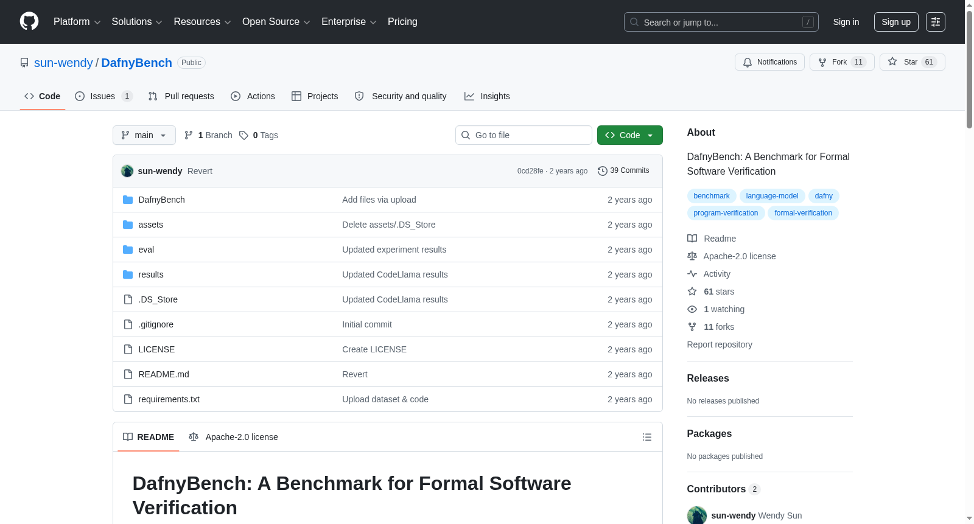Click the README outline list icon
Viewport: 974px width, 524px height.
tap(647, 437)
